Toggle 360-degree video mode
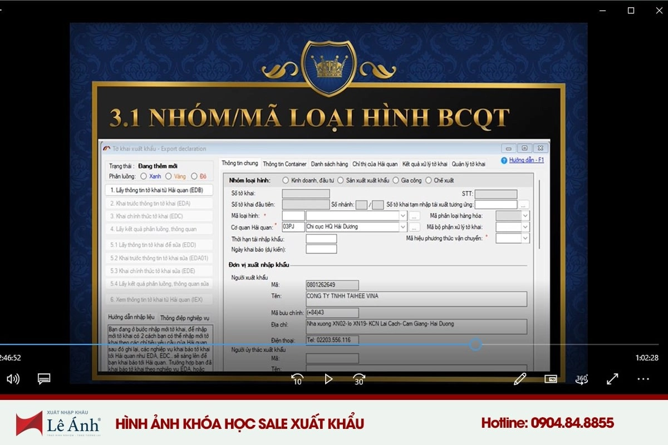Image resolution: width=668 pixels, height=445 pixels. 582,379
